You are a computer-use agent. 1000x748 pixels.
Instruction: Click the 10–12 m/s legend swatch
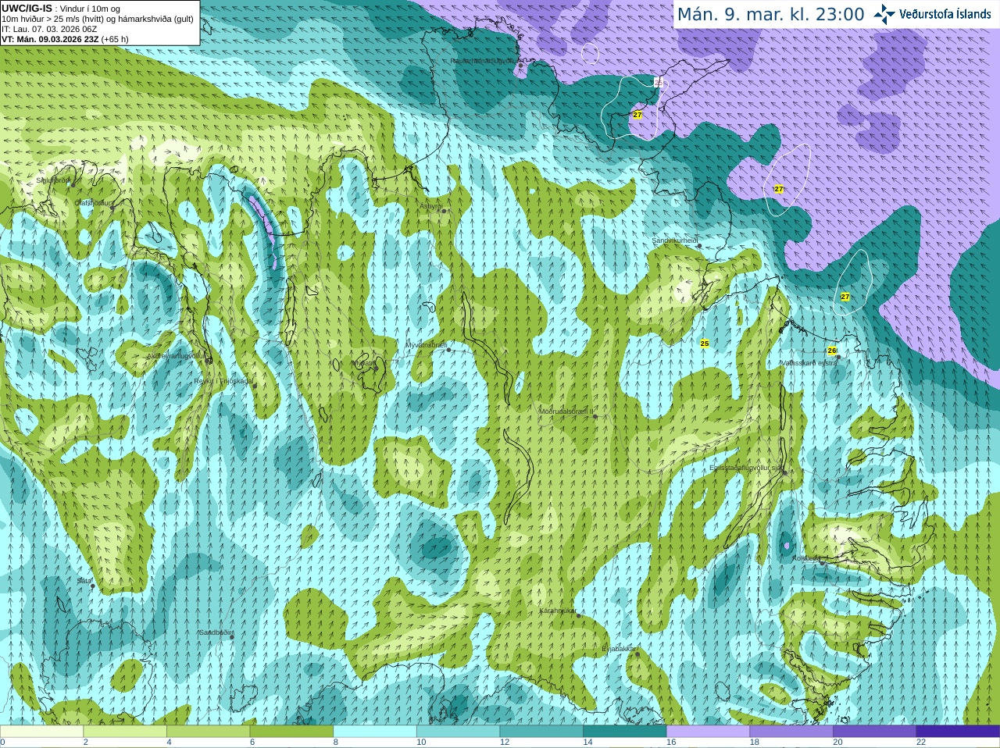[x=458, y=731]
